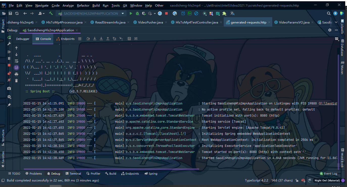
Task: View breakpoints double red dots icon
Action: click(x=9, y=73)
